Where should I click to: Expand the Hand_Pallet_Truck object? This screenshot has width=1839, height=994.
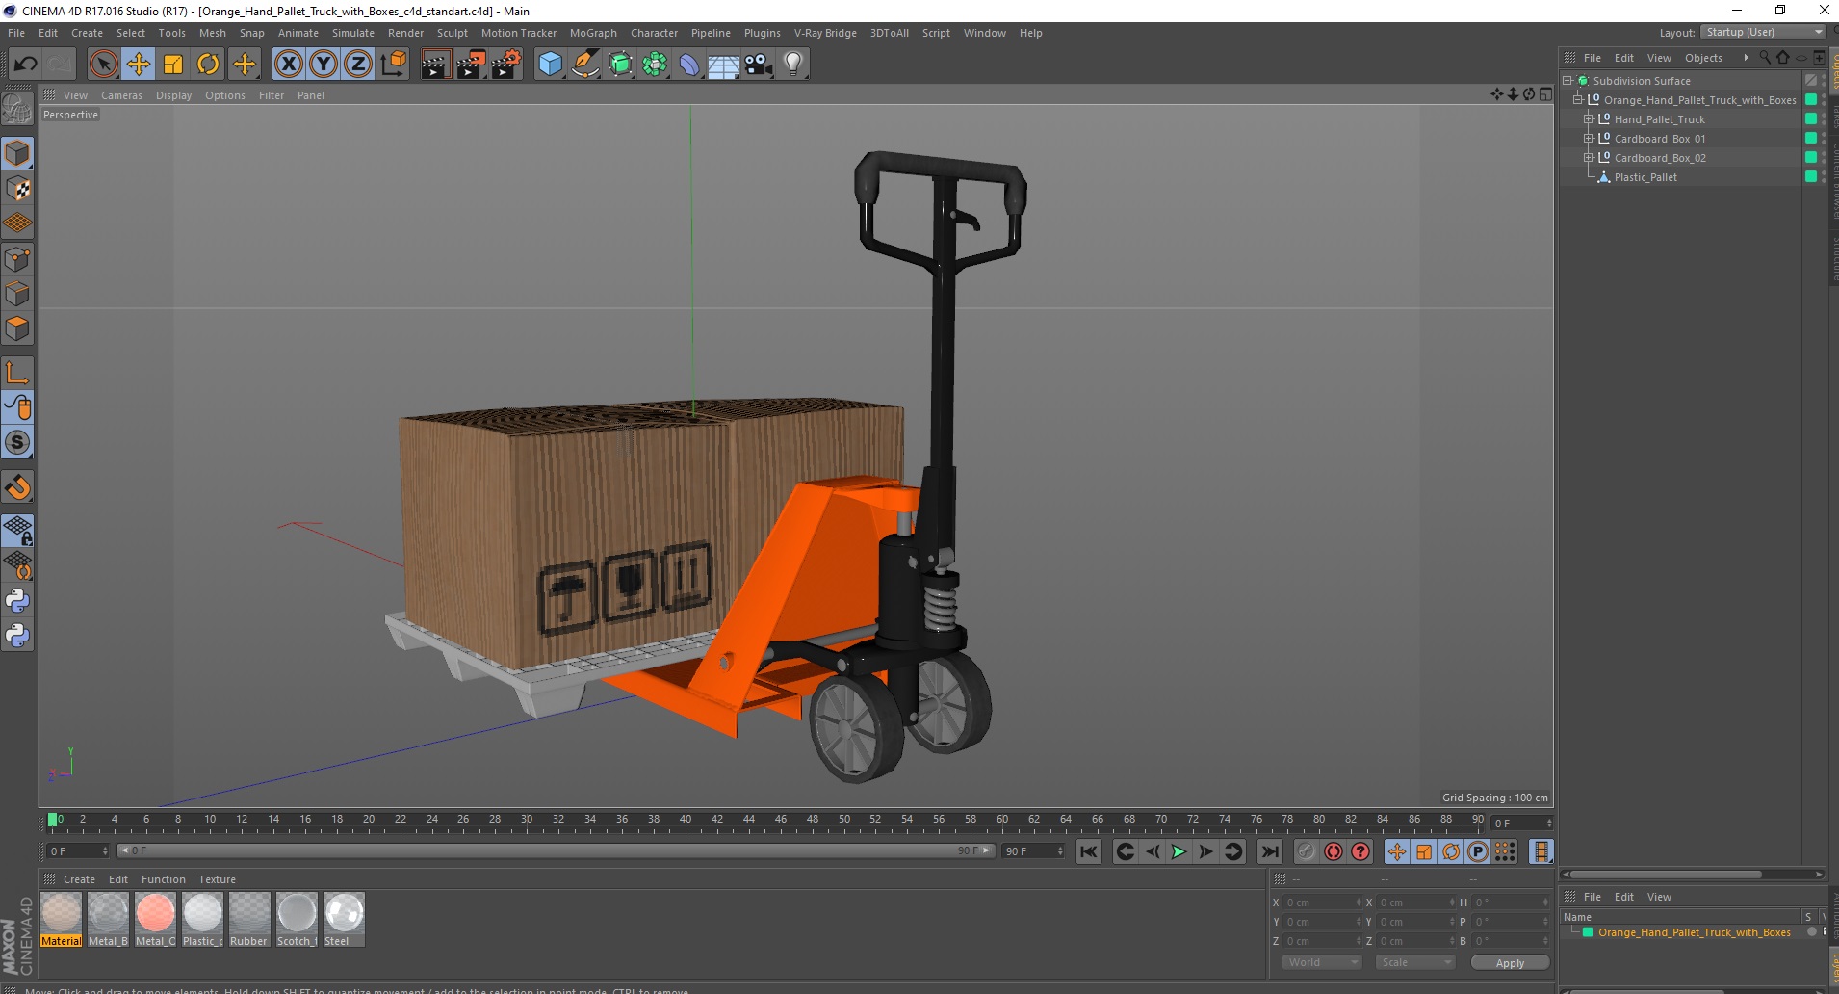coord(1589,118)
